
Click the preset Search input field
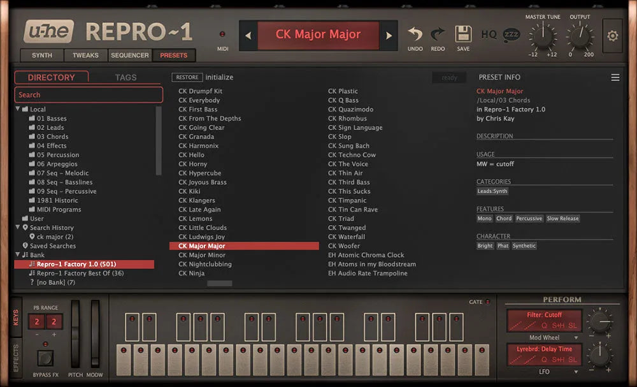point(89,95)
